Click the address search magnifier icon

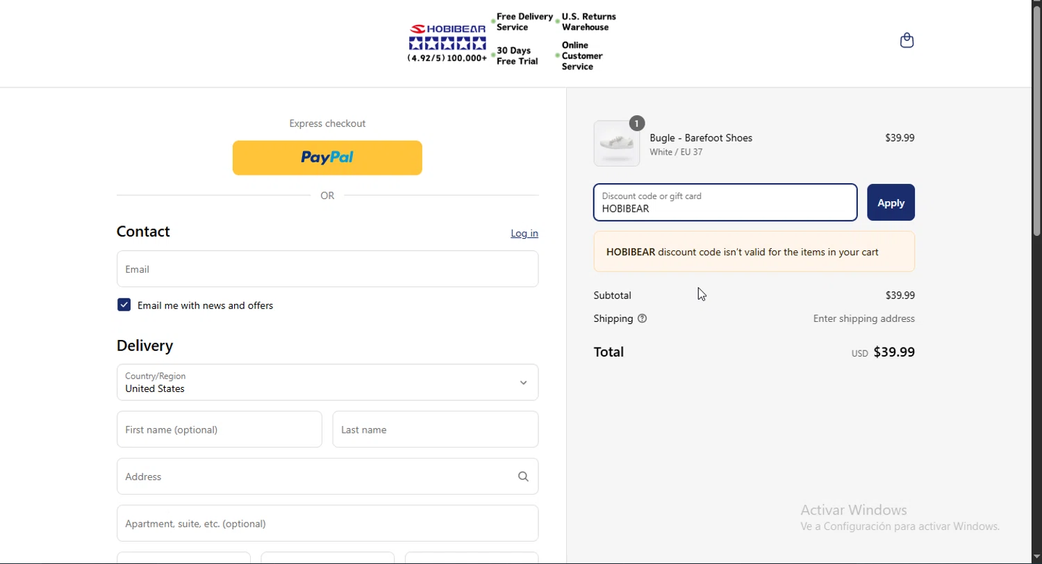point(523,477)
